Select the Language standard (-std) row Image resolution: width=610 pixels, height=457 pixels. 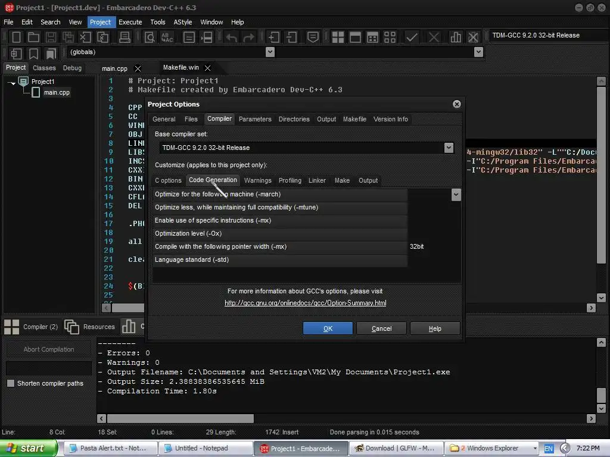pyautogui.click(x=280, y=259)
